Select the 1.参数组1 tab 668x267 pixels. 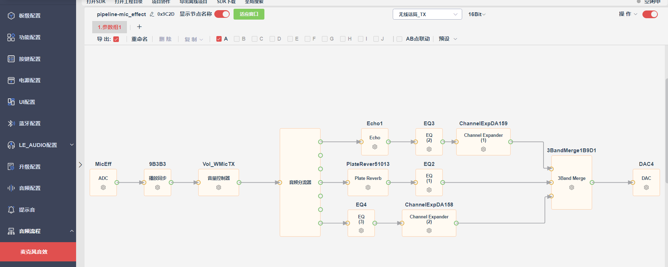coord(109,27)
